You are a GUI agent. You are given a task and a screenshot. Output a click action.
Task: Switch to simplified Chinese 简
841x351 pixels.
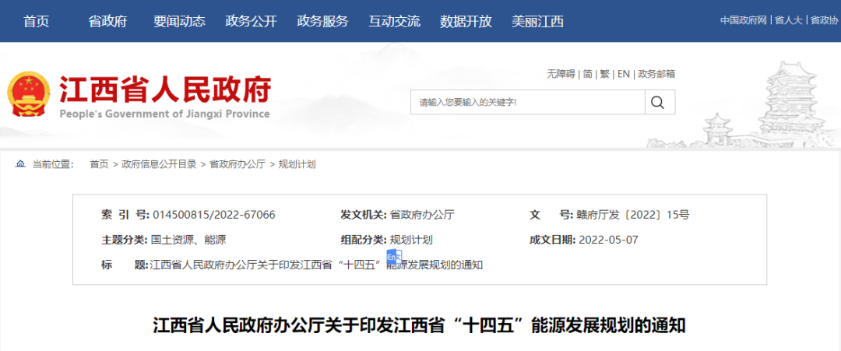(587, 74)
